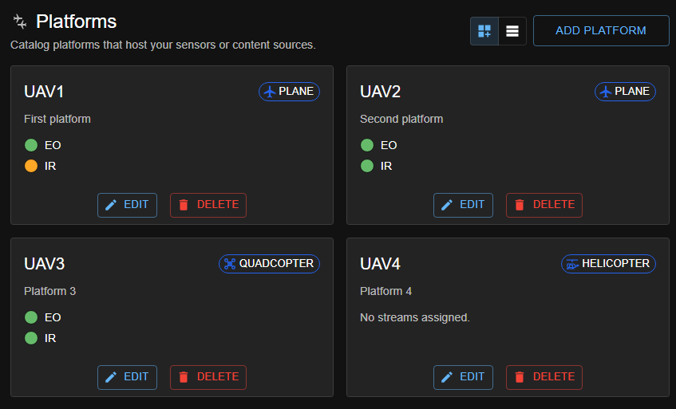Select the UAV3 card title
676x409 pixels.
(45, 264)
